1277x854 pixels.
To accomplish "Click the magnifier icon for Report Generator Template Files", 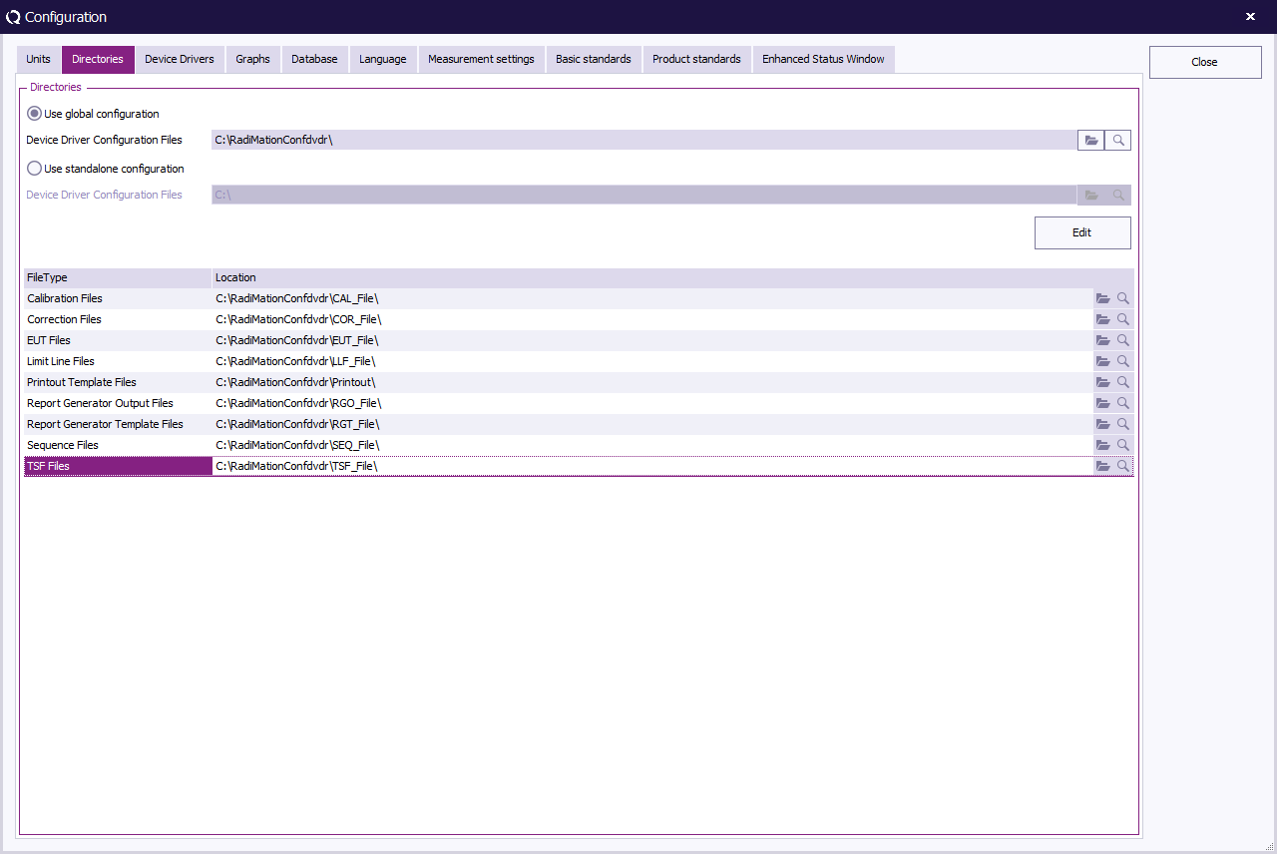I will (1123, 424).
